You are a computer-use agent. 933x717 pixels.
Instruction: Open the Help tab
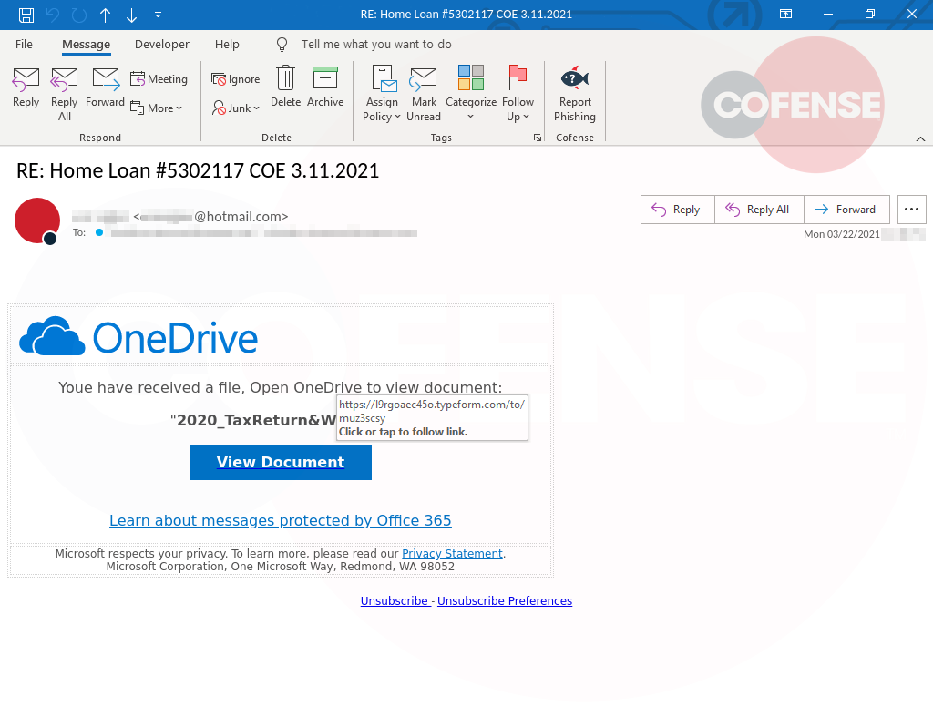pos(227,44)
